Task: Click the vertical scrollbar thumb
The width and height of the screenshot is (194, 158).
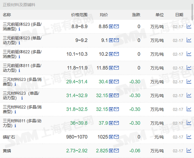Action: [x=193, y=12]
